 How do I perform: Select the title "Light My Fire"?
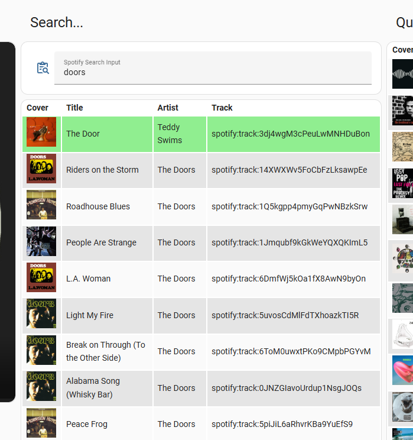90,315
